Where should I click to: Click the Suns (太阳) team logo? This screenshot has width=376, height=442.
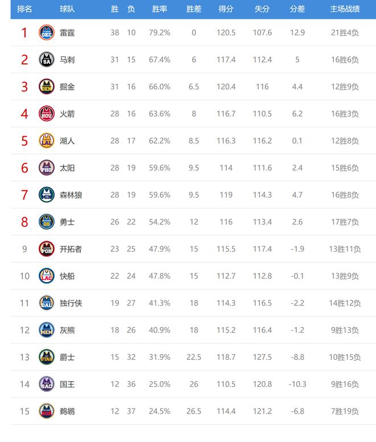tap(47, 168)
